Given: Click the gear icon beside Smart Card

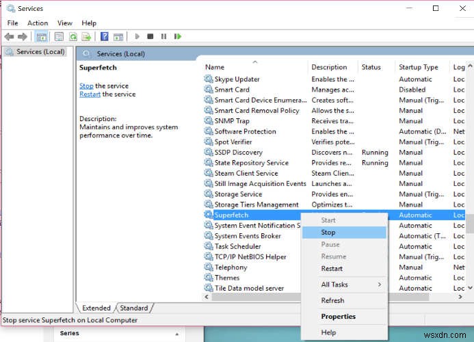Looking at the screenshot, I should [209, 89].
